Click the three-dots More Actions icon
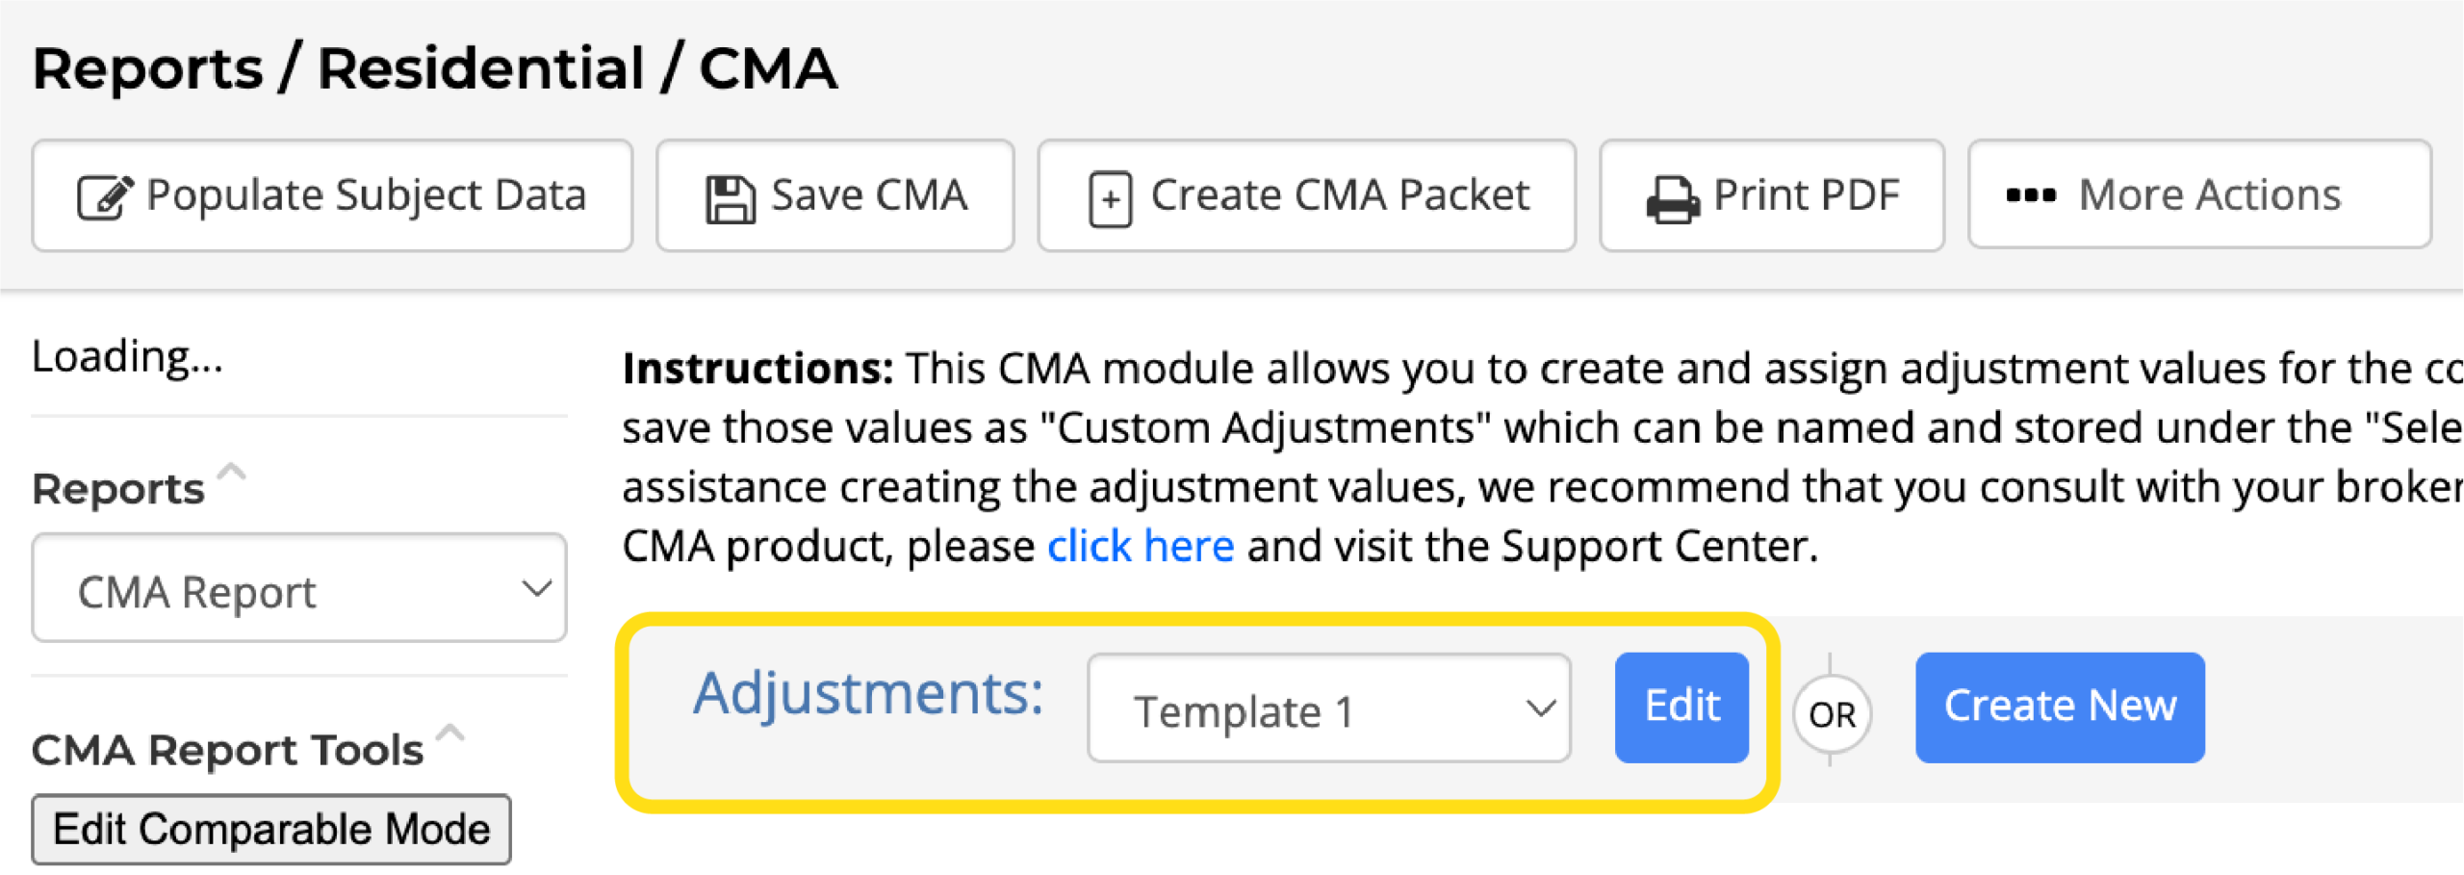The image size is (2464, 875). pos(2031,195)
